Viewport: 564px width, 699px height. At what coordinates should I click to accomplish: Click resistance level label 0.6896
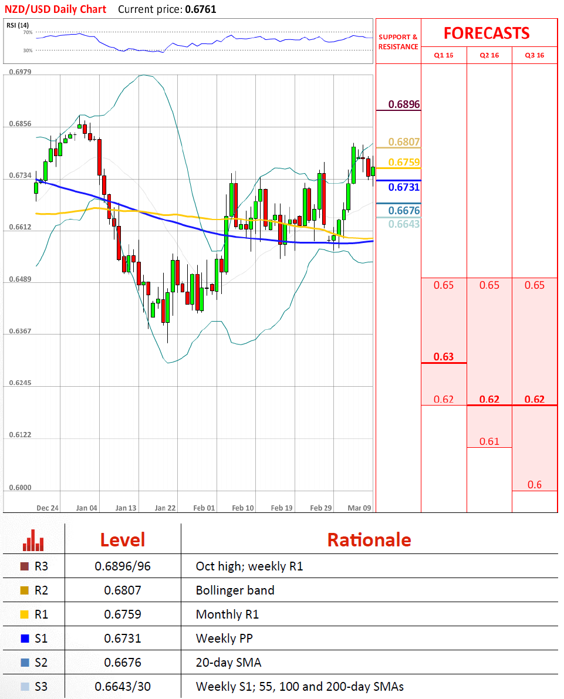coord(404,104)
